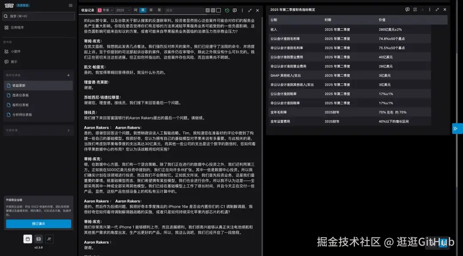Add 财务指标概览 widget to chat
The height and width of the screenshot is (256, 463).
(x=408, y=9)
